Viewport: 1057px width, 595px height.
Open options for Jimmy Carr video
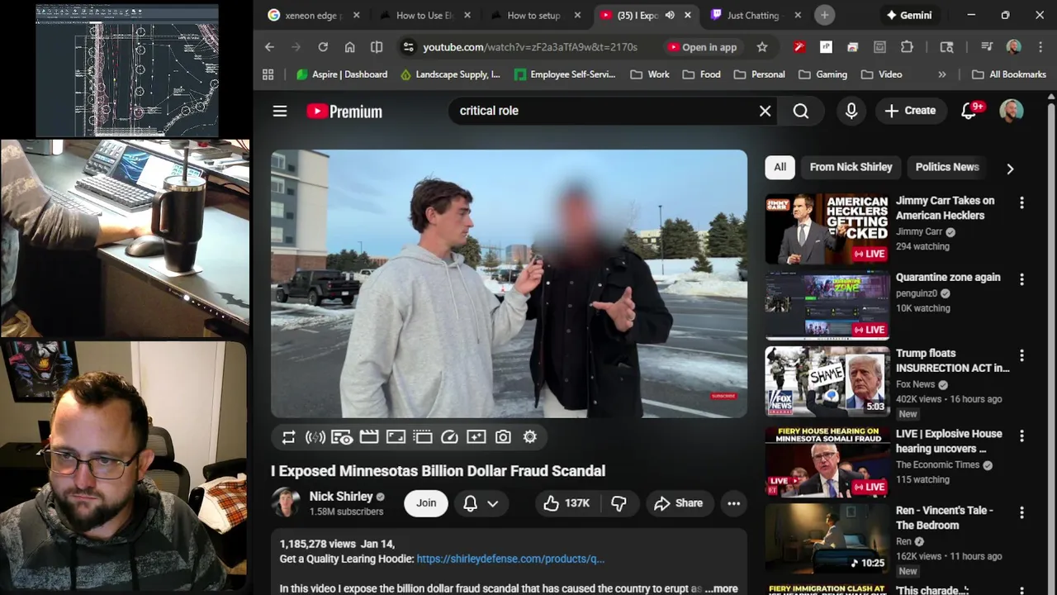(x=1021, y=202)
